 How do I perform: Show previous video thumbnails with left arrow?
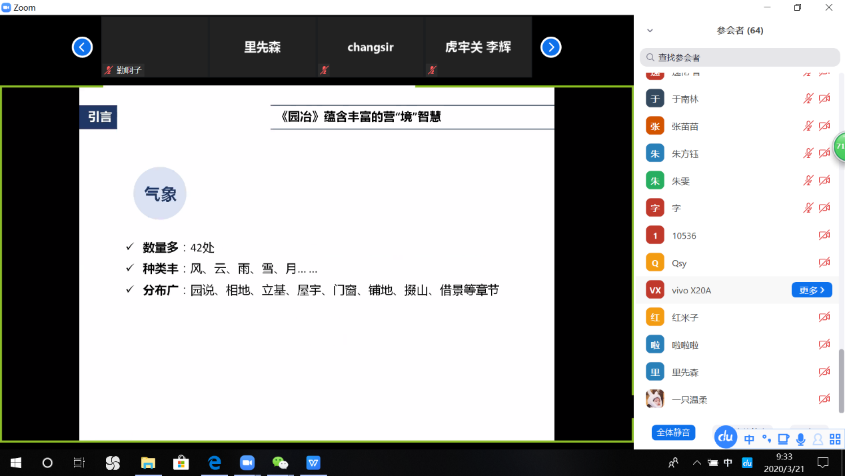82,47
